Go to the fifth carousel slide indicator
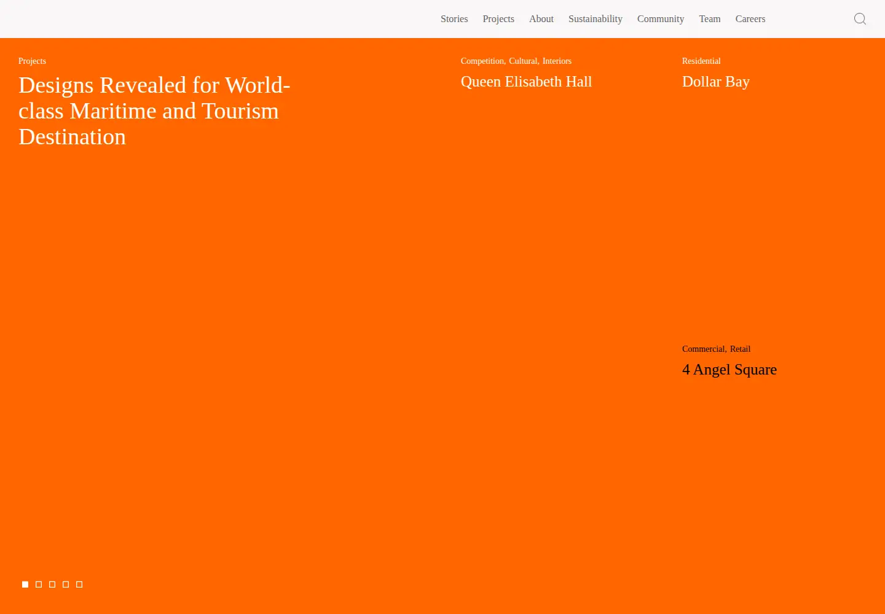The width and height of the screenshot is (885, 614). (79, 585)
